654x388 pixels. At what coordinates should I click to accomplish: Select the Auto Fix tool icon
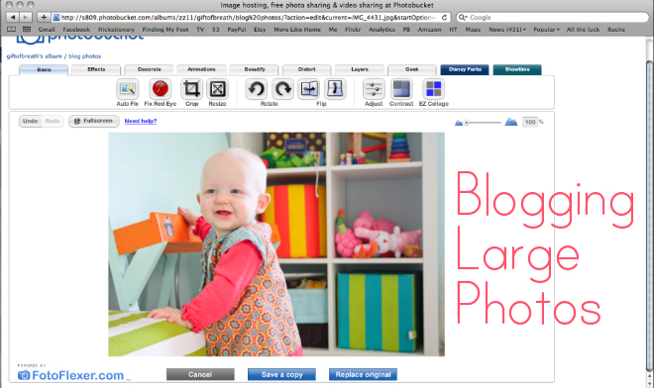pyautogui.click(x=127, y=89)
